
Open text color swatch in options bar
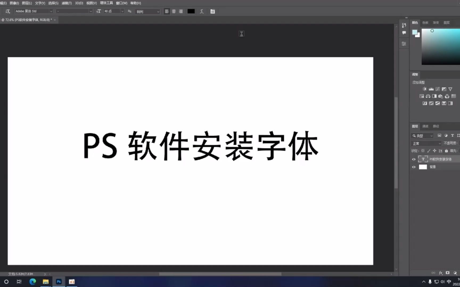pyautogui.click(x=191, y=11)
